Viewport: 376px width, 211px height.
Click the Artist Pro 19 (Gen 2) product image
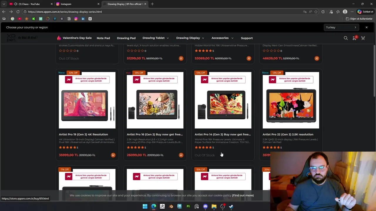coord(87,100)
